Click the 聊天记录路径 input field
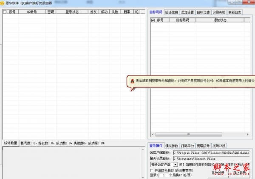 [211, 159]
